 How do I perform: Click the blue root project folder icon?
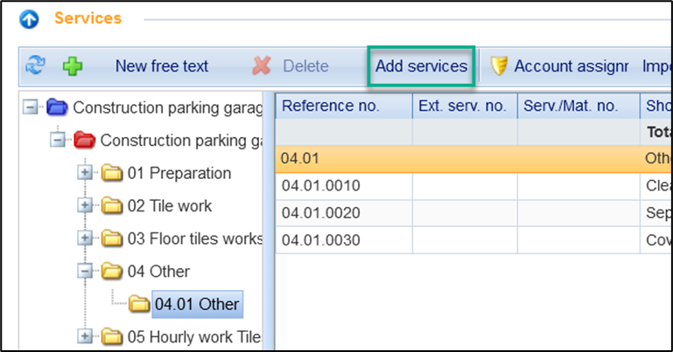[x=57, y=107]
